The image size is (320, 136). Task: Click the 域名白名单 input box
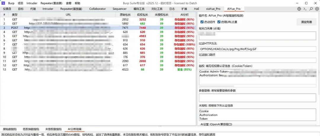(x=257, y=36)
